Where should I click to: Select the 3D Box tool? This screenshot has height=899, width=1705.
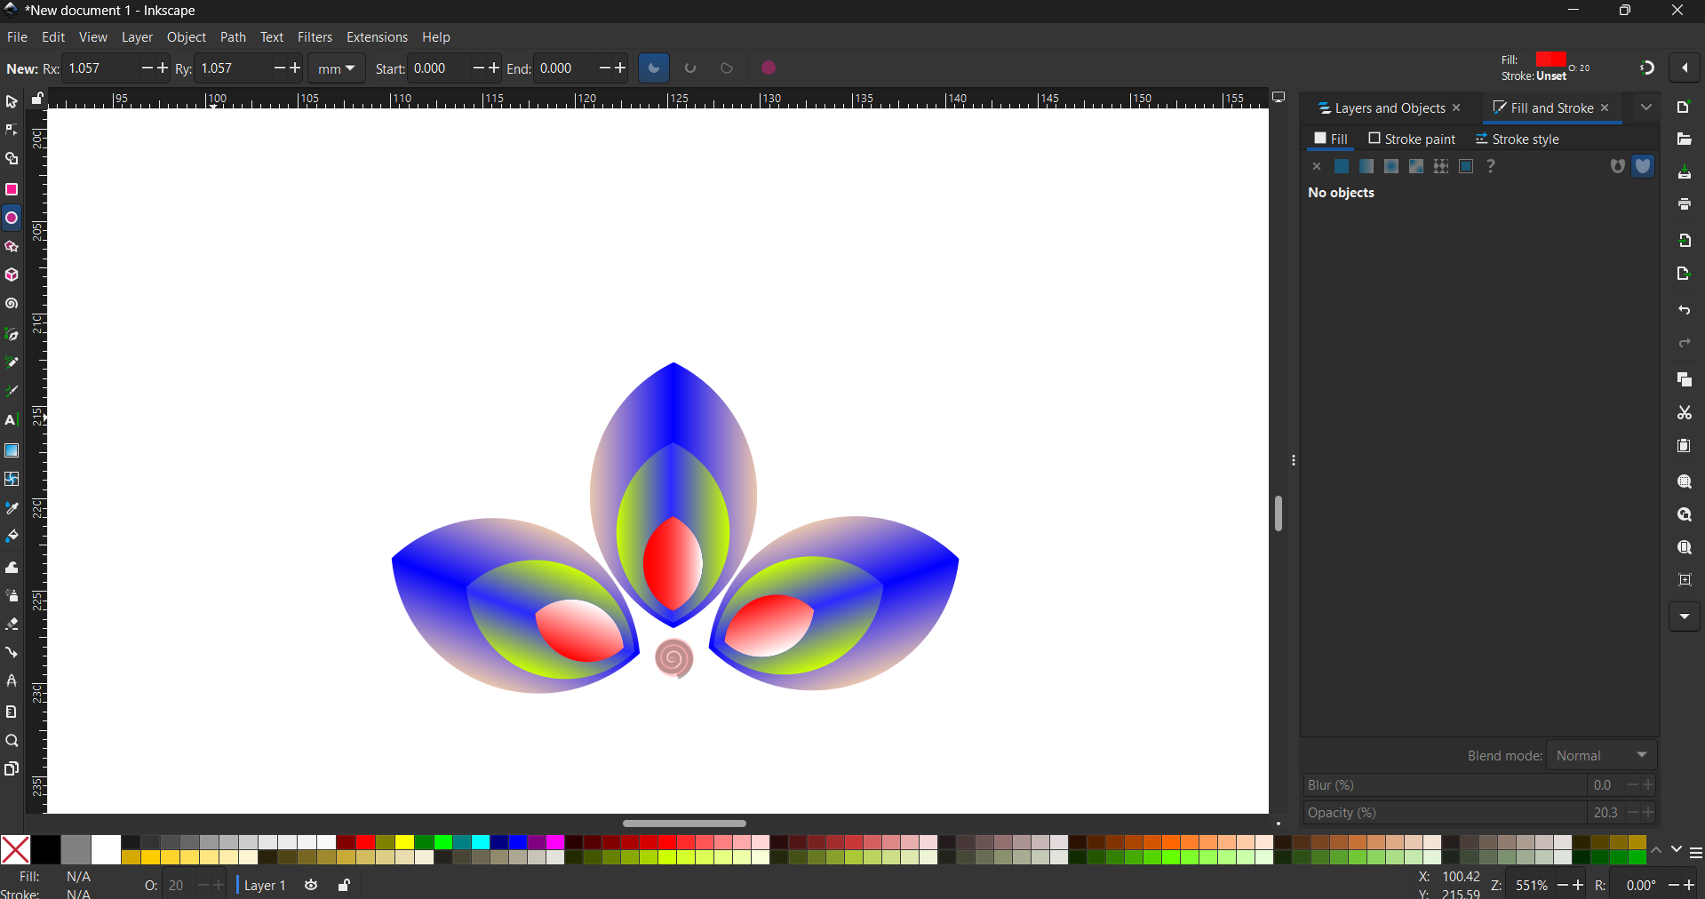click(x=12, y=275)
